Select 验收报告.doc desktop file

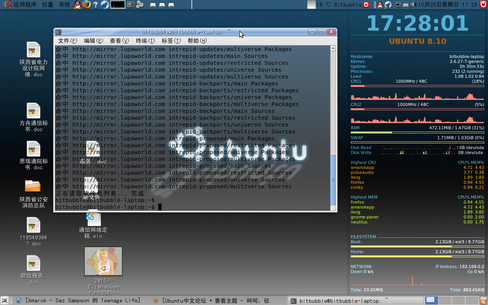coord(34,270)
